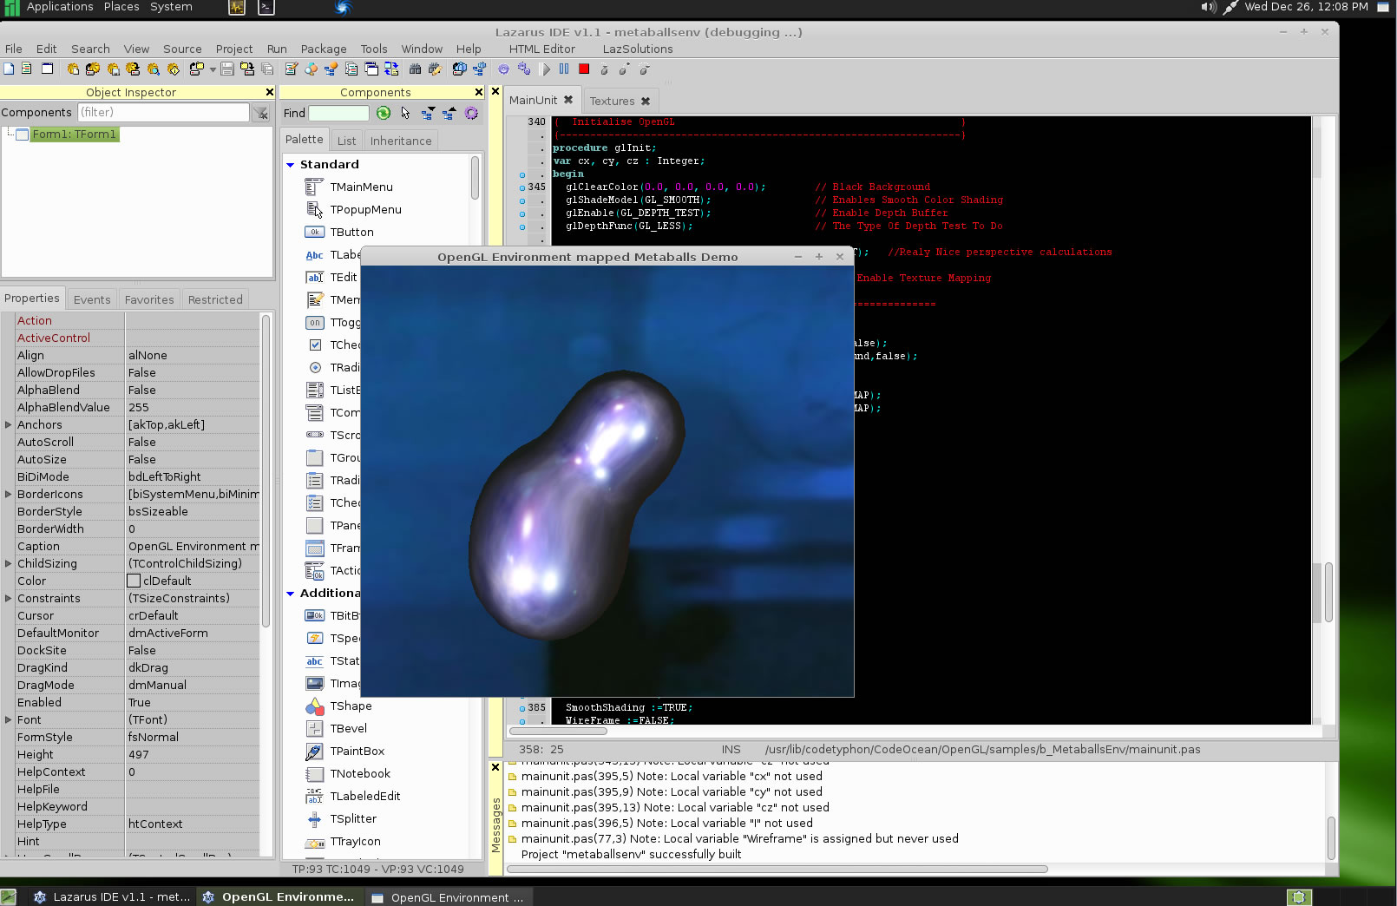Close the MainUnit editor tab

click(x=568, y=100)
